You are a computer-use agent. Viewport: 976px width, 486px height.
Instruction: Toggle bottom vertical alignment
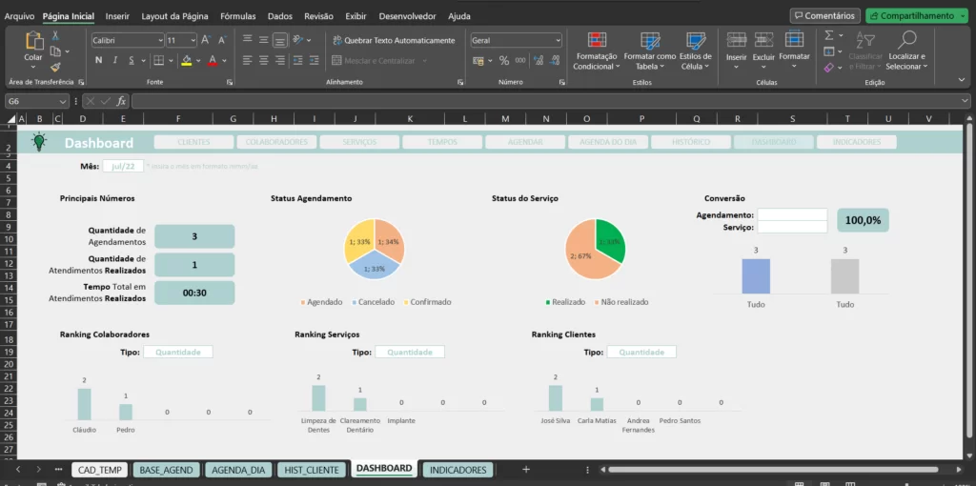tap(280, 40)
